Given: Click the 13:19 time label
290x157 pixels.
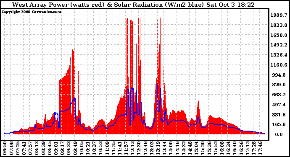Looking at the screenshot, I should (x=158, y=148).
